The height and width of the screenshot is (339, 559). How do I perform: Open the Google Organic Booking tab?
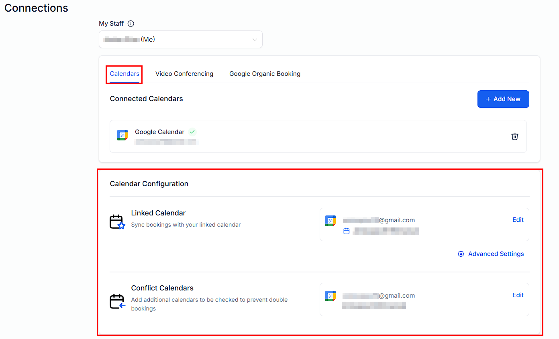pyautogui.click(x=265, y=73)
